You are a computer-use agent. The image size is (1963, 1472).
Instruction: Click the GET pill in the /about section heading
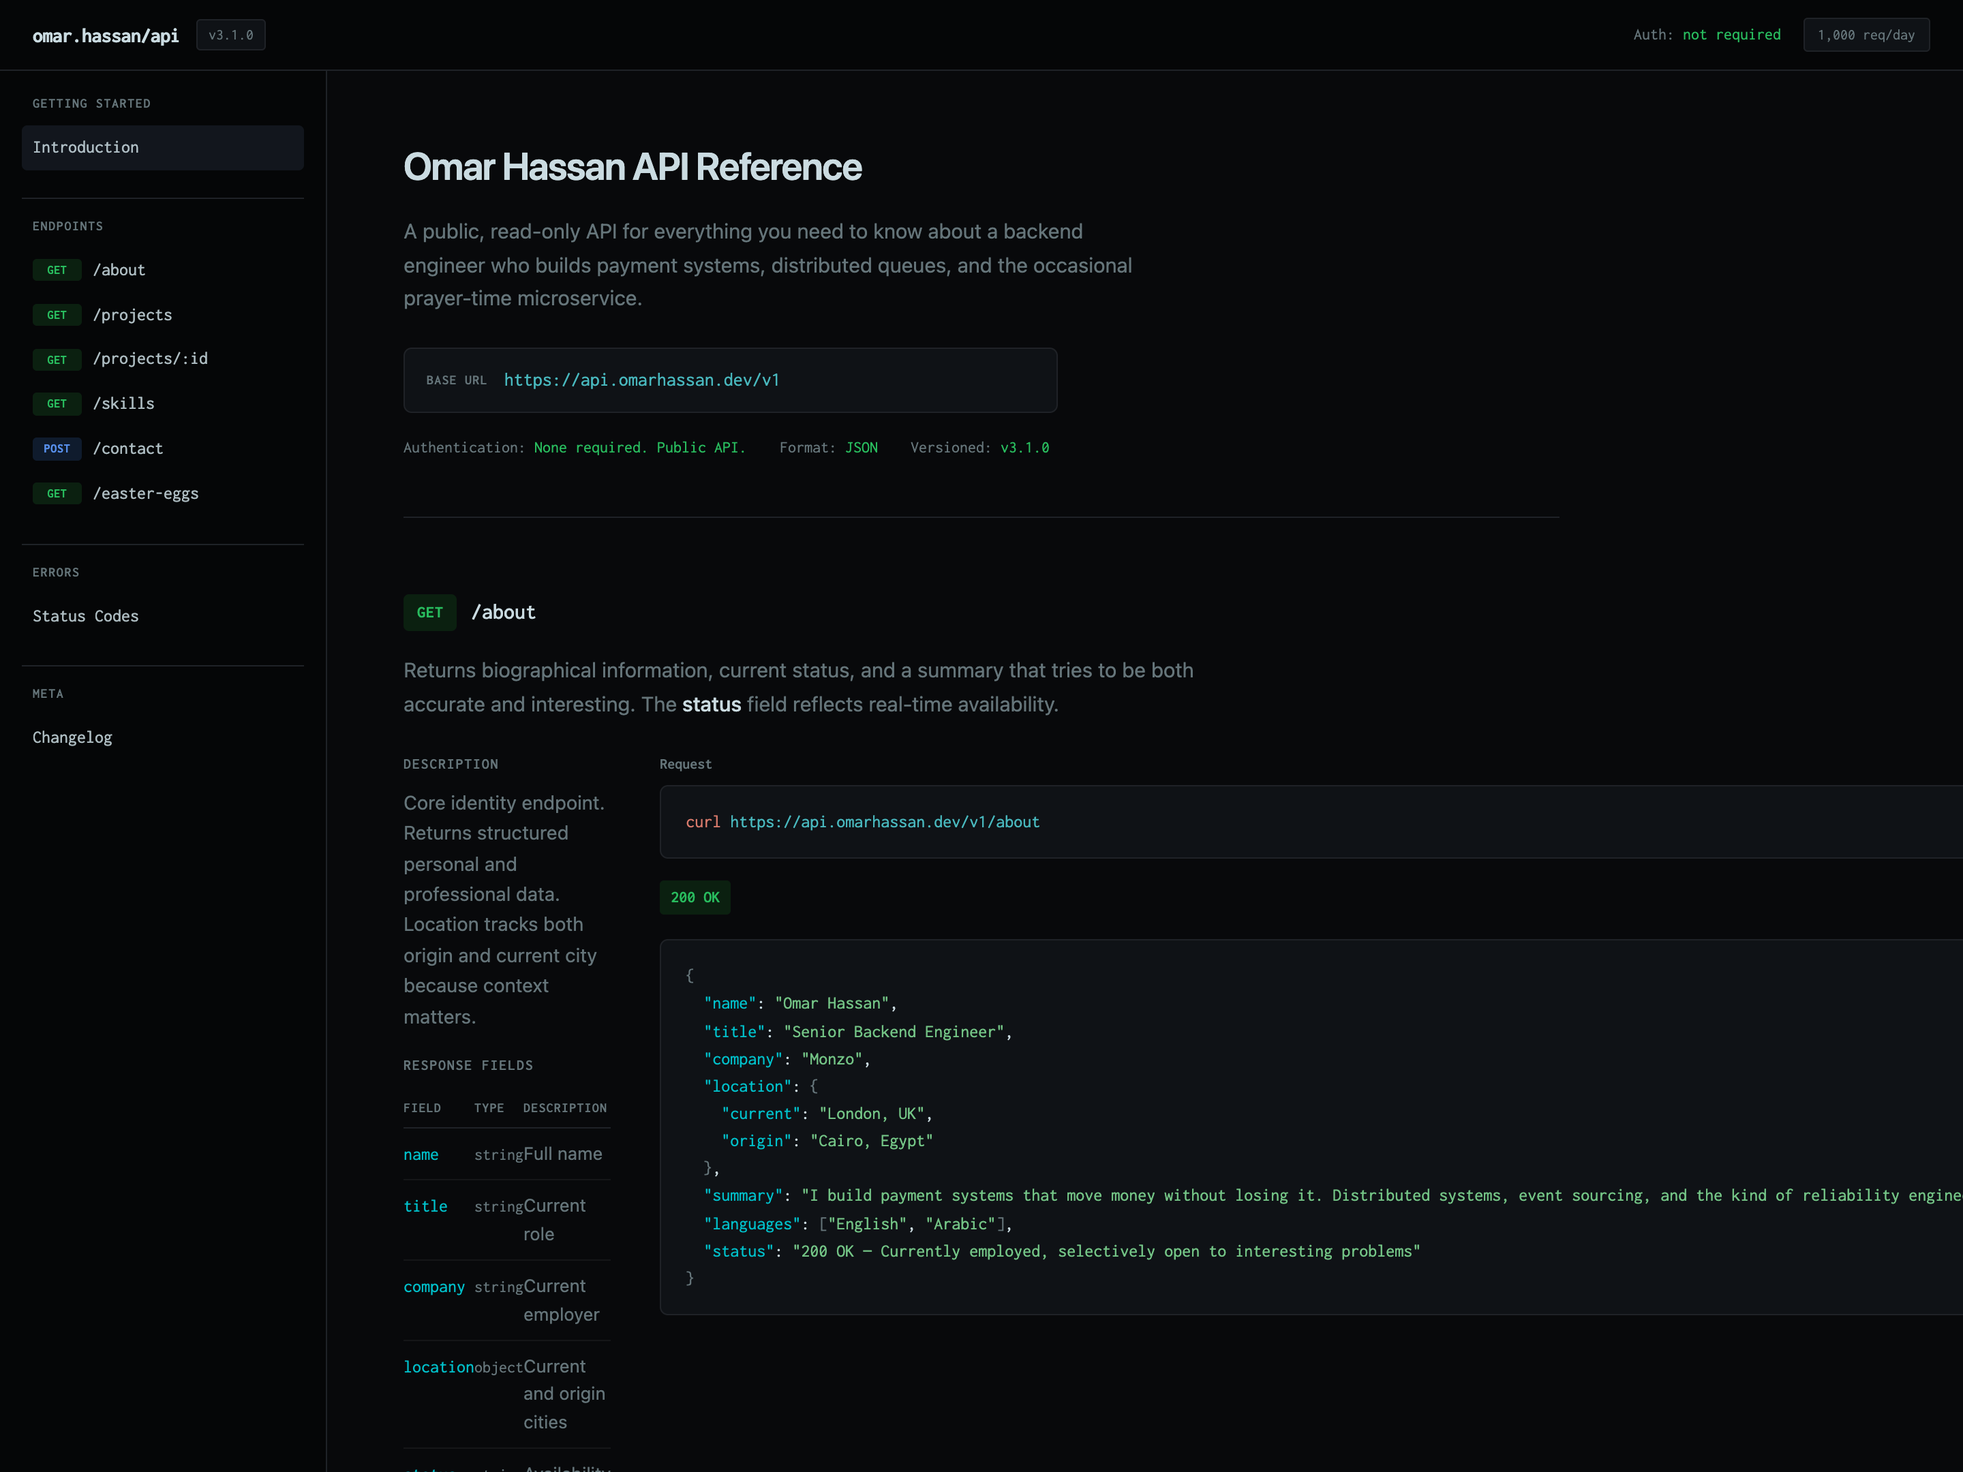(x=429, y=612)
